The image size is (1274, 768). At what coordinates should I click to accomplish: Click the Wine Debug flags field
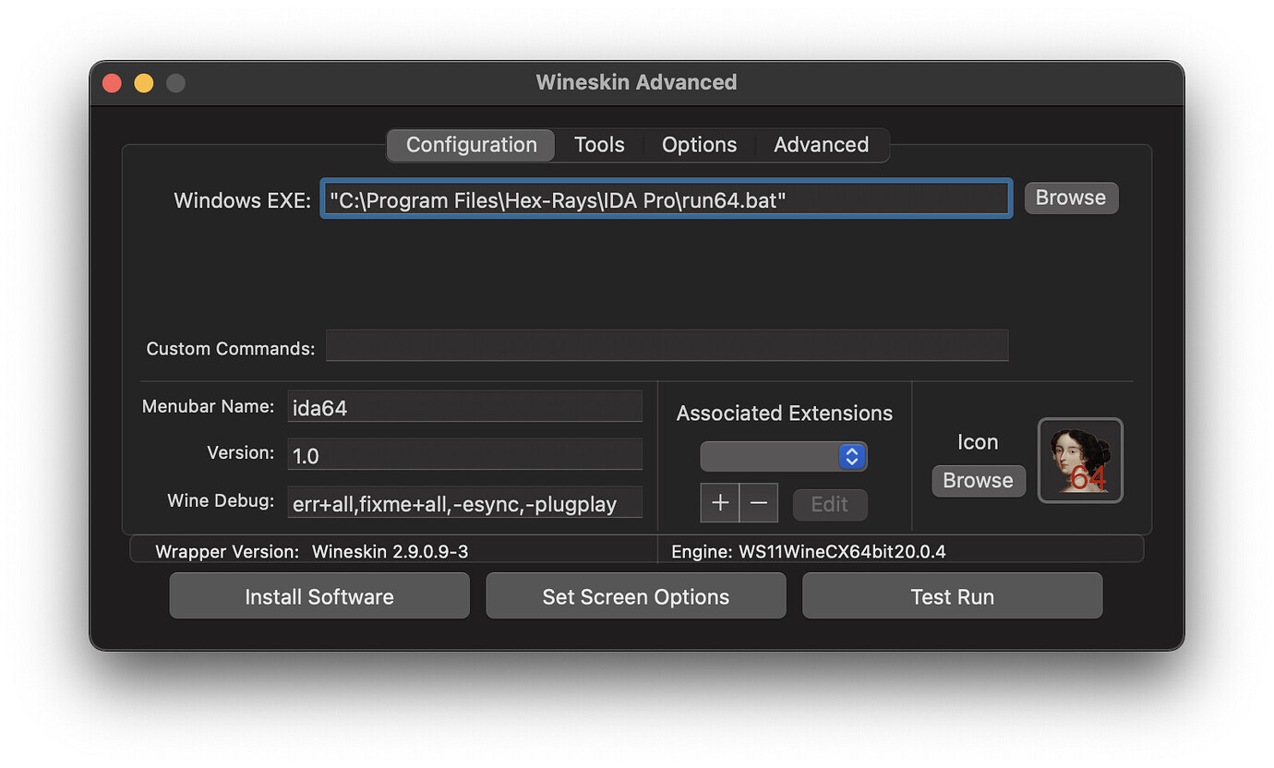[464, 502]
